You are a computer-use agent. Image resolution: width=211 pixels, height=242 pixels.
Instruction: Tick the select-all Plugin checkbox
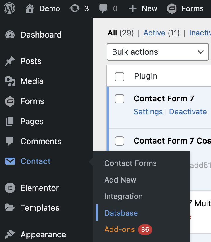pyautogui.click(x=120, y=76)
